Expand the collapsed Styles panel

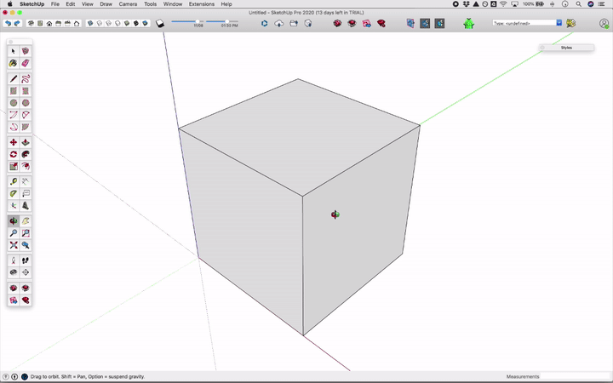[565, 48]
